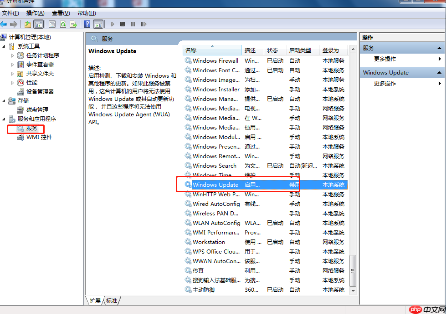446x314 pixels.
Task: Click the gear icon for Windows Search
Action: point(188,166)
